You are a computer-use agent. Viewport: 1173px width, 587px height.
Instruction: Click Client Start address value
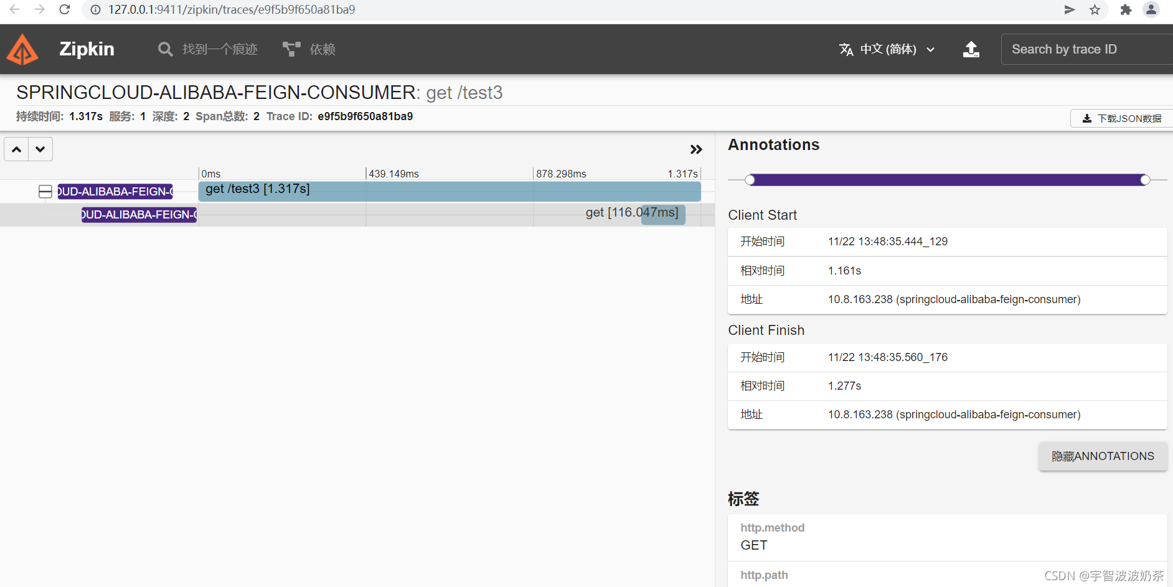[x=954, y=299]
